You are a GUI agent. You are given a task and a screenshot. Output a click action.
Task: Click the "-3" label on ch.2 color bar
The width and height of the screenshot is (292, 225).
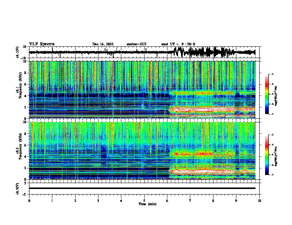click(272, 135)
